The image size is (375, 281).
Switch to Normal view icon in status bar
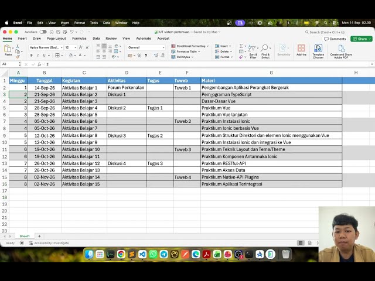[301, 243]
